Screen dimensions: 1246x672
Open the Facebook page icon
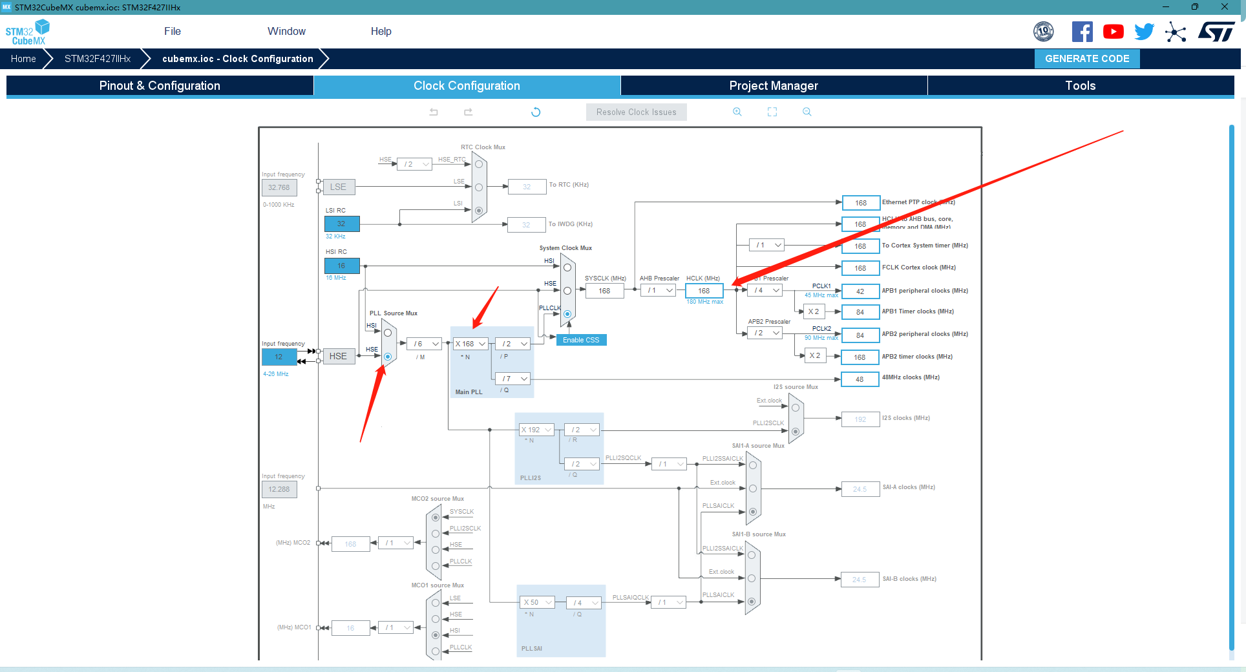point(1082,32)
